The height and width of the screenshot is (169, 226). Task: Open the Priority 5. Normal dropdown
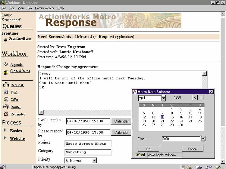(x=94, y=160)
